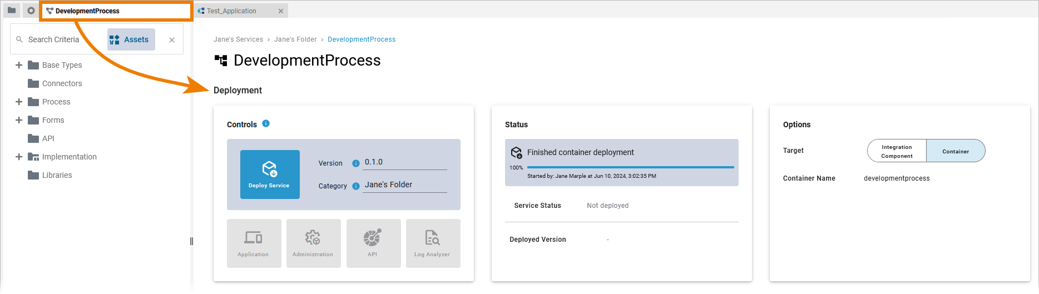Viewport: 1039px width, 294px height.
Task: Switch to the Test_Application tab
Action: (x=232, y=11)
